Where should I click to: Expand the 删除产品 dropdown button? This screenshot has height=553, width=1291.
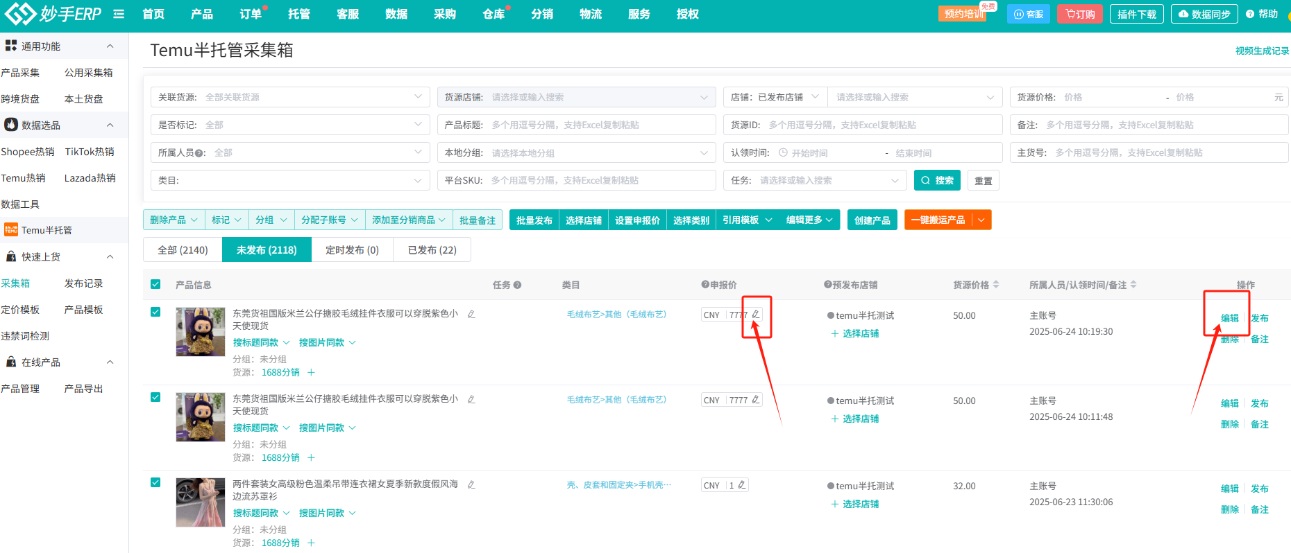pyautogui.click(x=174, y=220)
